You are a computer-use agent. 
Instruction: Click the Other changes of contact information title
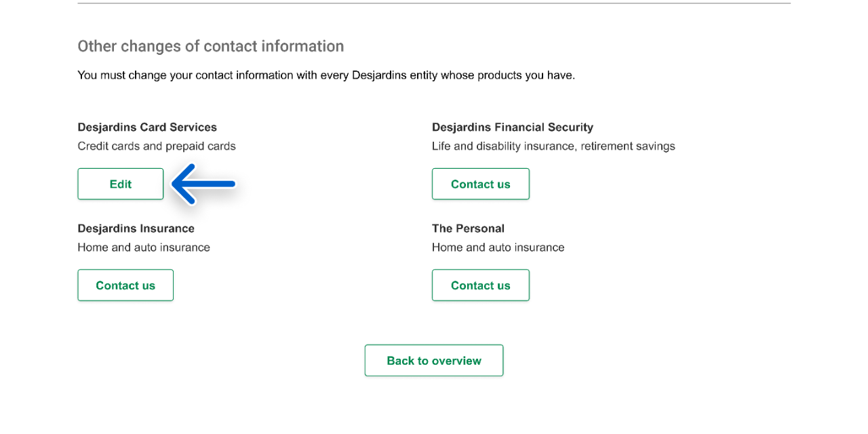tap(210, 46)
